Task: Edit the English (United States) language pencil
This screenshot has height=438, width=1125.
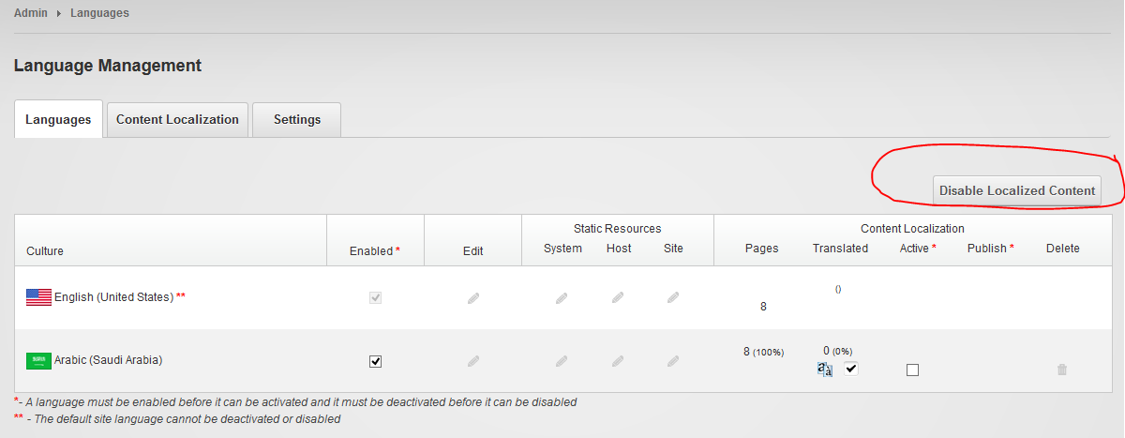Action: [x=473, y=297]
